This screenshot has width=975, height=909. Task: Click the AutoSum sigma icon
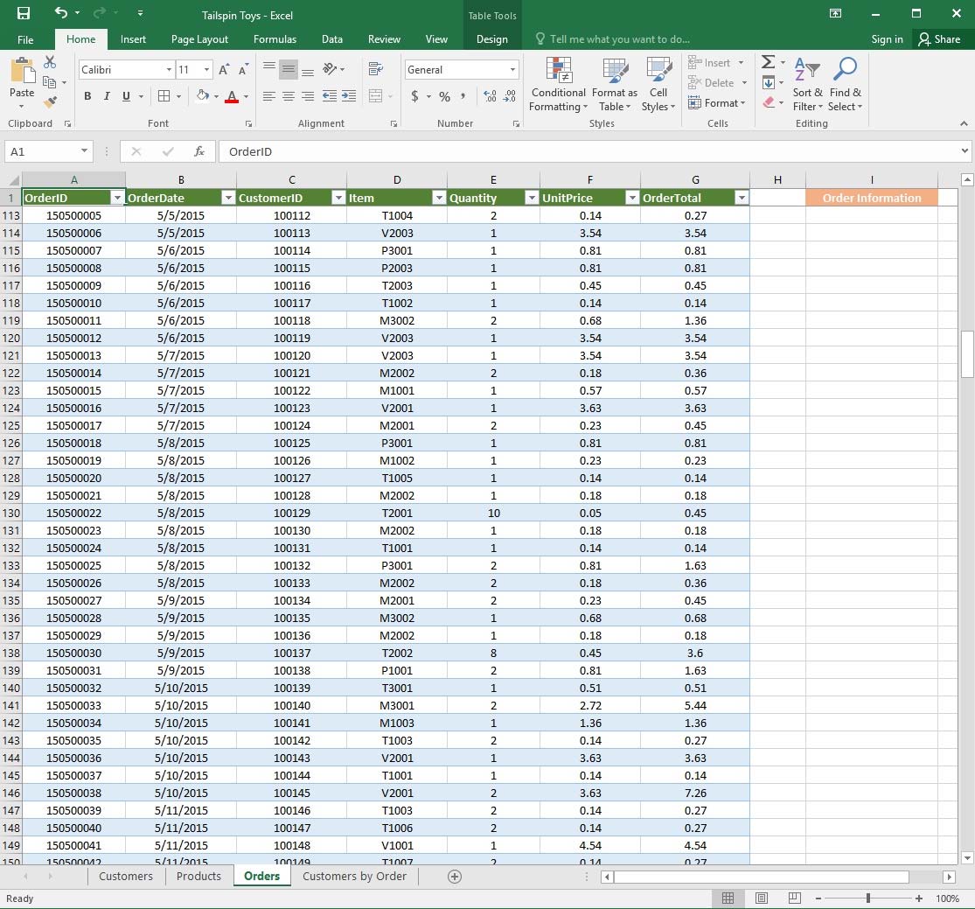(x=768, y=63)
